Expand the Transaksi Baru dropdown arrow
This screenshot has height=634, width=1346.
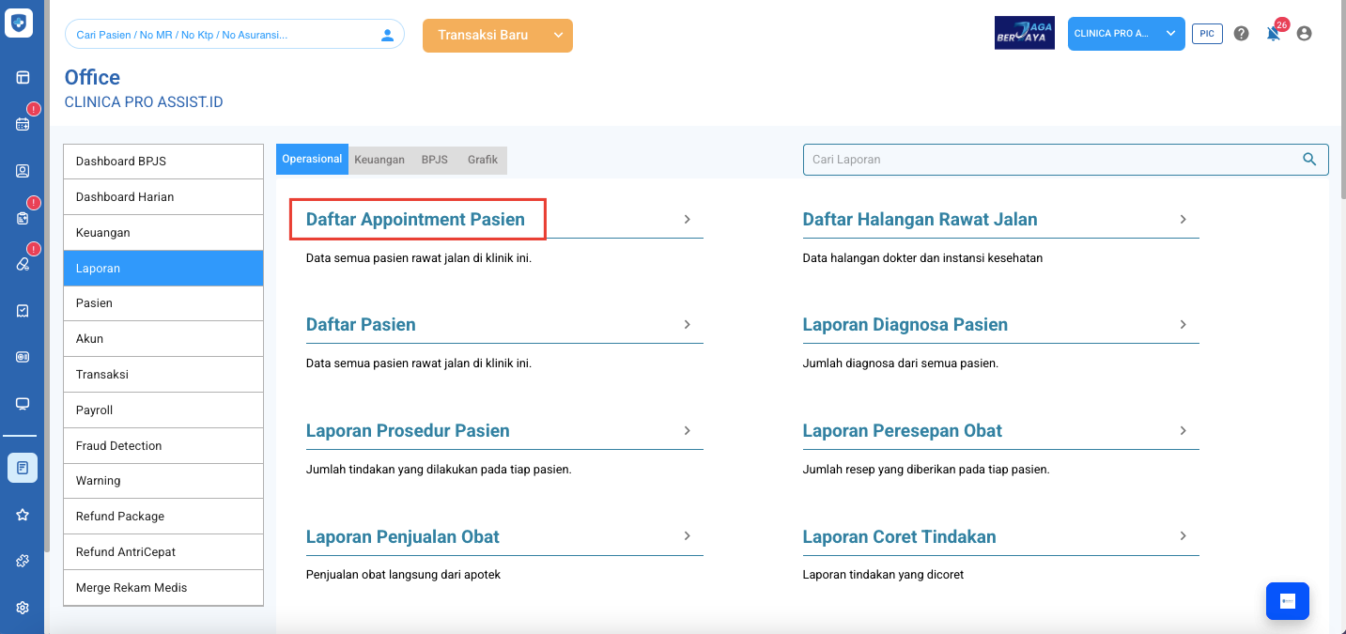pyautogui.click(x=559, y=36)
